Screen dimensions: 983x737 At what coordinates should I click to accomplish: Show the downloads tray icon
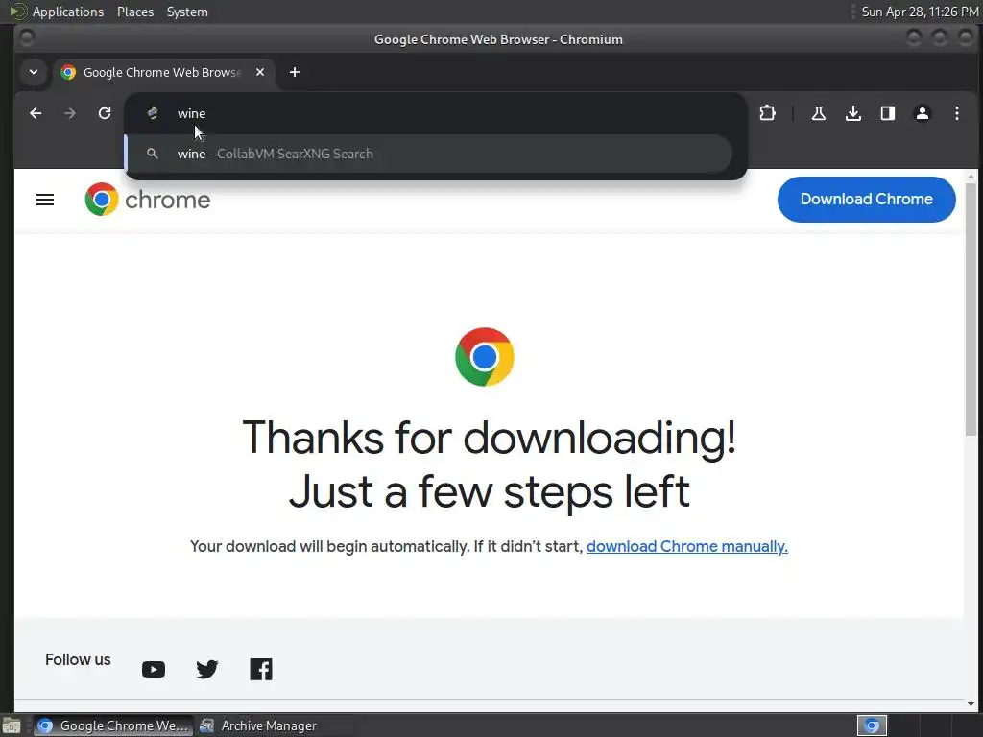coord(852,113)
